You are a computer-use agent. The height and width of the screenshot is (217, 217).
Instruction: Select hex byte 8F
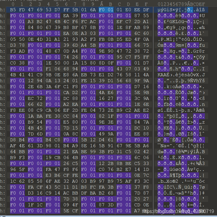click(x=128, y=27)
